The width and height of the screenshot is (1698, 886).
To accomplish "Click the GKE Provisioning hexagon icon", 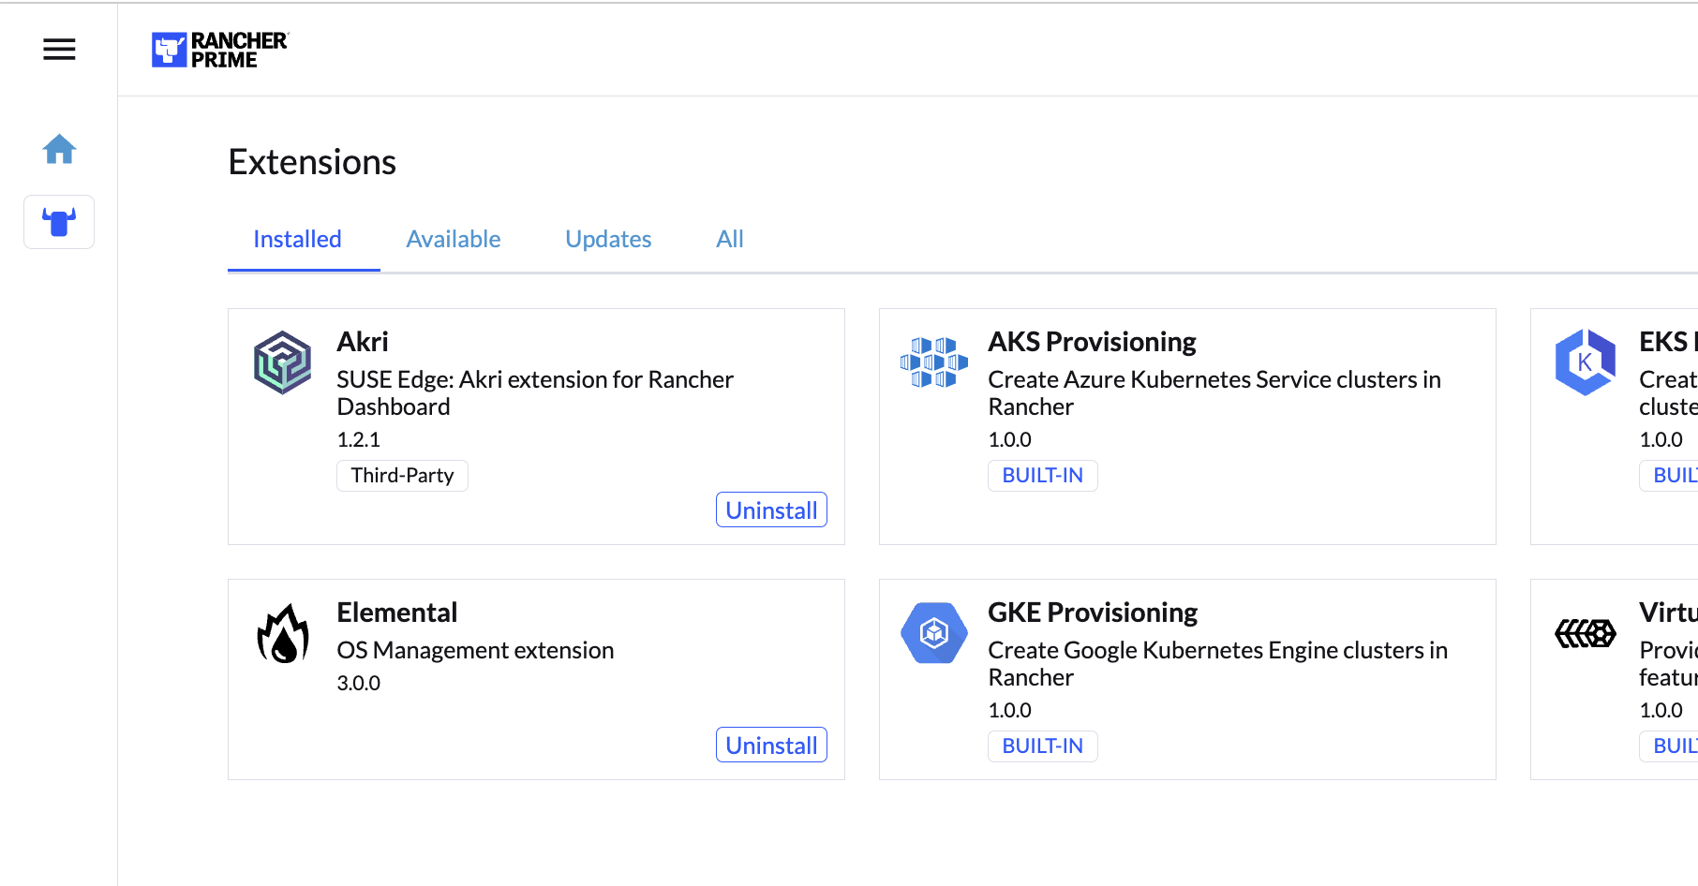I will 933,633.
